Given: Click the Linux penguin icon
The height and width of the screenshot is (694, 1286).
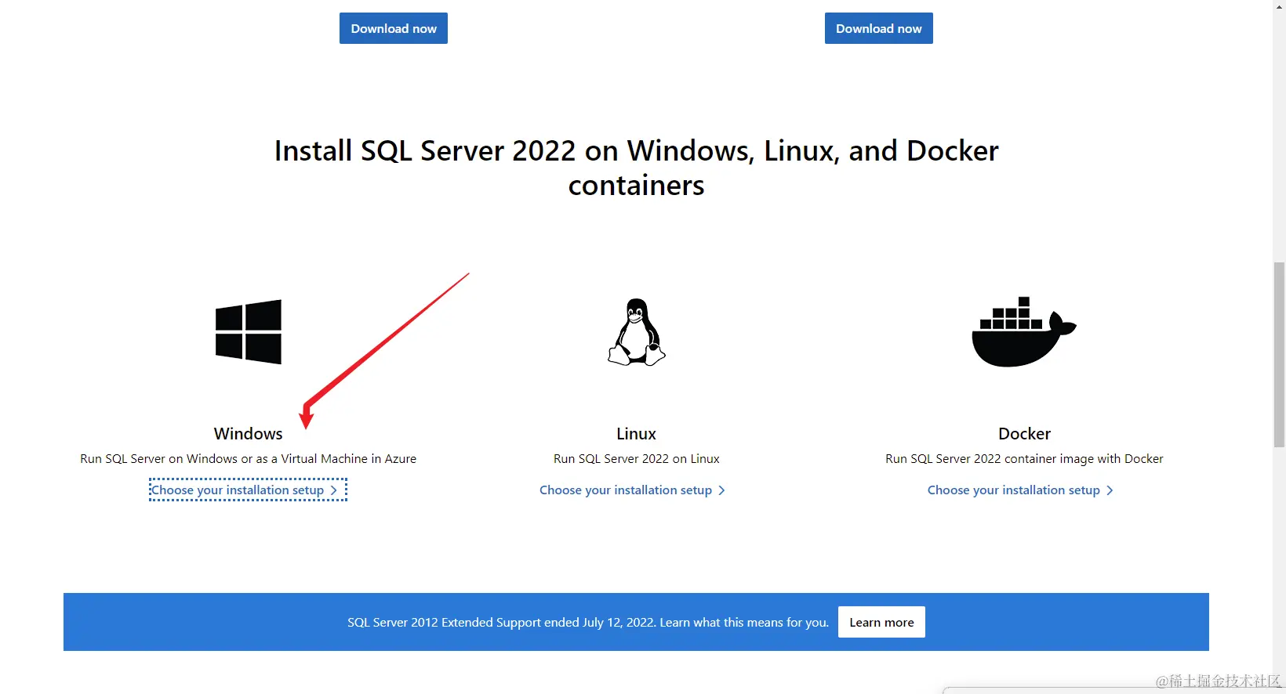Looking at the screenshot, I should click(637, 332).
